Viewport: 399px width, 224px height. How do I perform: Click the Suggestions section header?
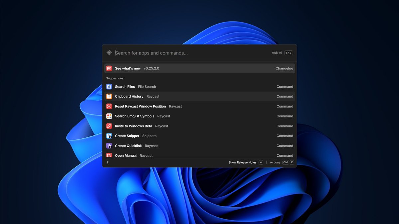click(x=115, y=78)
